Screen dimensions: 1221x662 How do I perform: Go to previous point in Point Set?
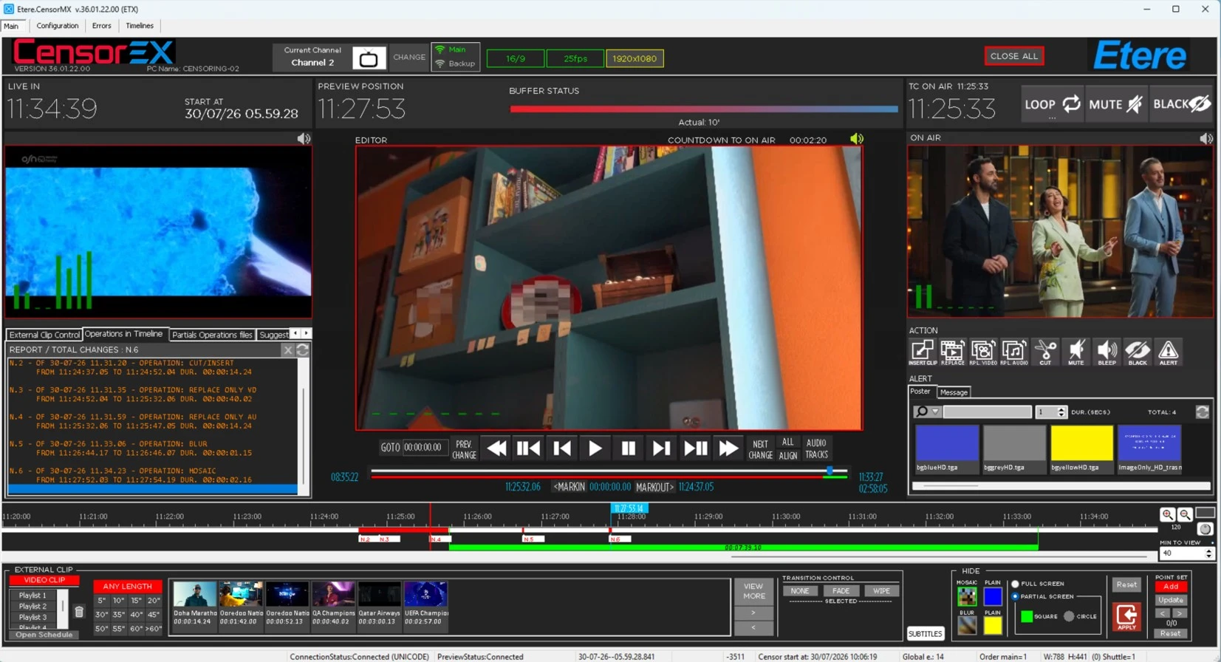[x=1163, y=613]
